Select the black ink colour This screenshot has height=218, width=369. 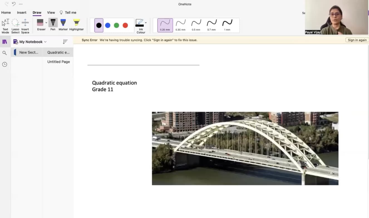[99, 25]
